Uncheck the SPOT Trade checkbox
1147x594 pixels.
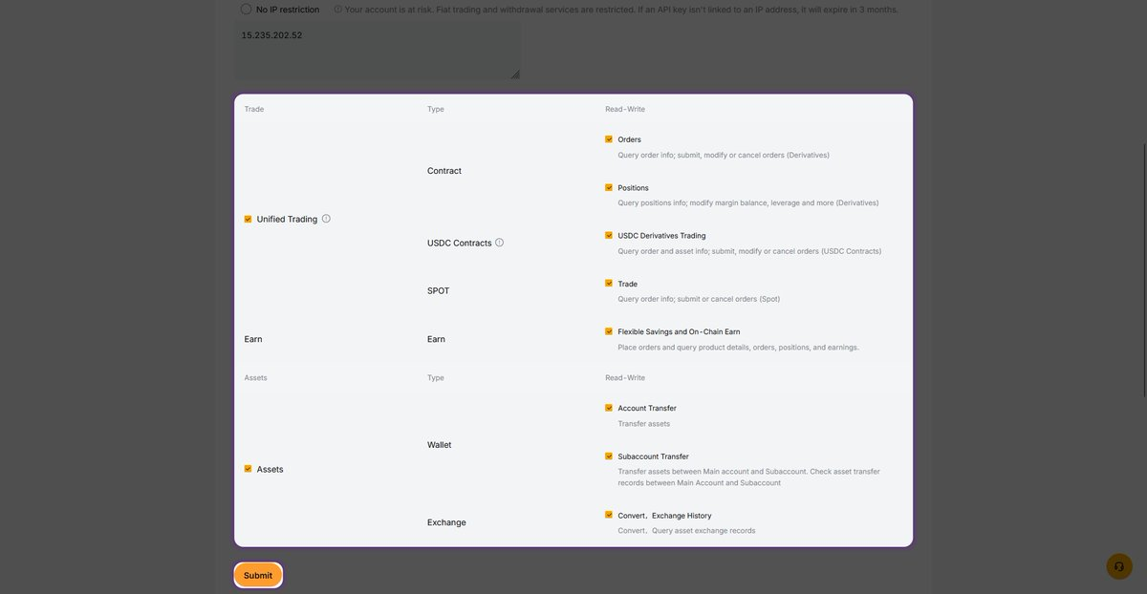coord(609,284)
